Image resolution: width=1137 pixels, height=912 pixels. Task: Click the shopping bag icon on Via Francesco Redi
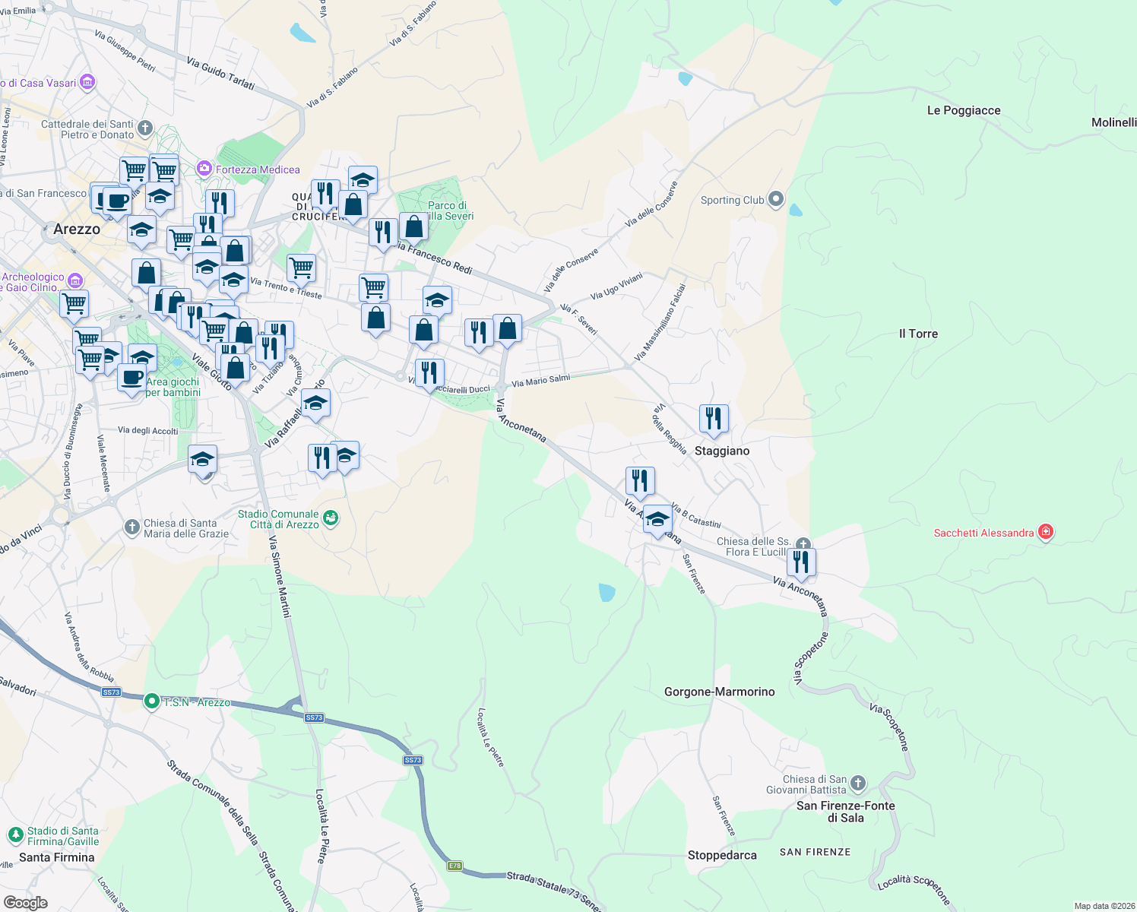click(x=413, y=227)
